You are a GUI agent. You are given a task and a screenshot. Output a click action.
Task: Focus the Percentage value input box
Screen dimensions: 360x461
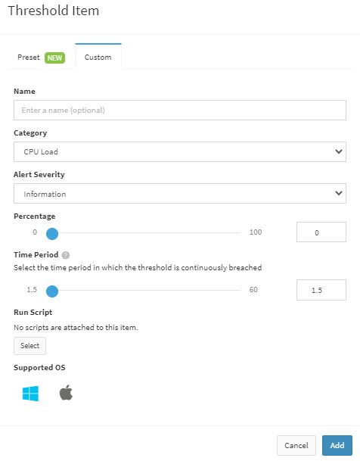(x=321, y=232)
